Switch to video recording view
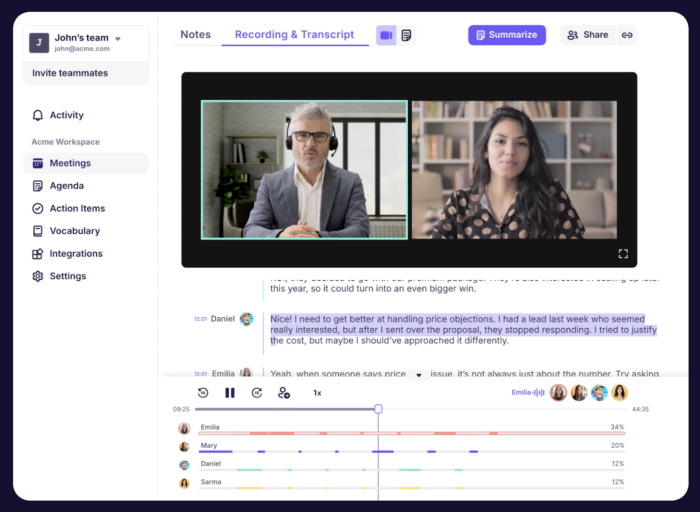 pos(386,35)
